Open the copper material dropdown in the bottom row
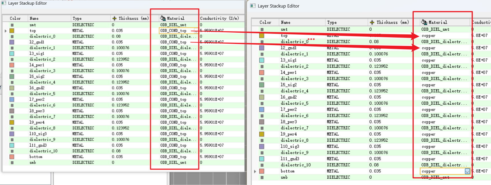The width and height of the screenshot is (491, 185). pos(467,171)
